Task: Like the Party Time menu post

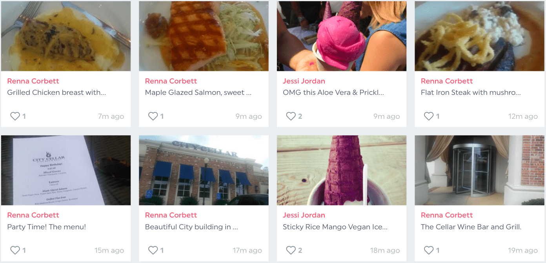Action: (x=15, y=250)
